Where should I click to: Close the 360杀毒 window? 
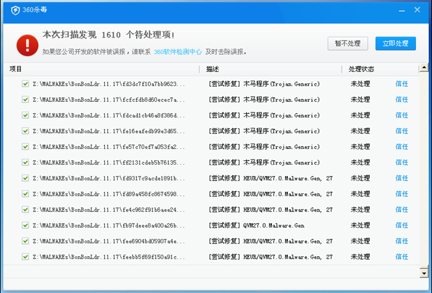point(417,10)
